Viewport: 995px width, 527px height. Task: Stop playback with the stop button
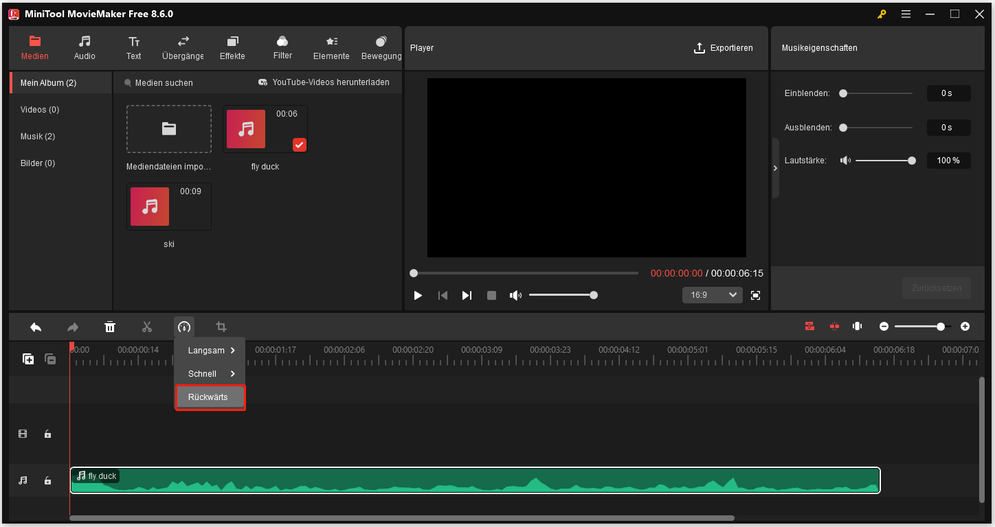(x=491, y=295)
